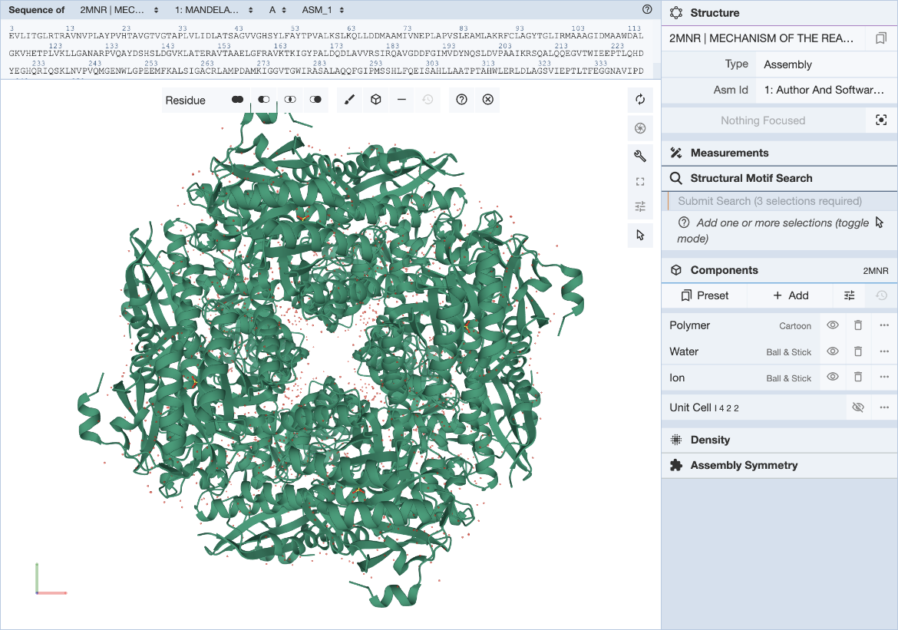
Task: Toggle the viewport fullscreen expand icon
Action: pos(640,182)
